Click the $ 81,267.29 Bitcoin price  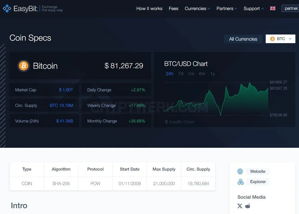(x=124, y=66)
